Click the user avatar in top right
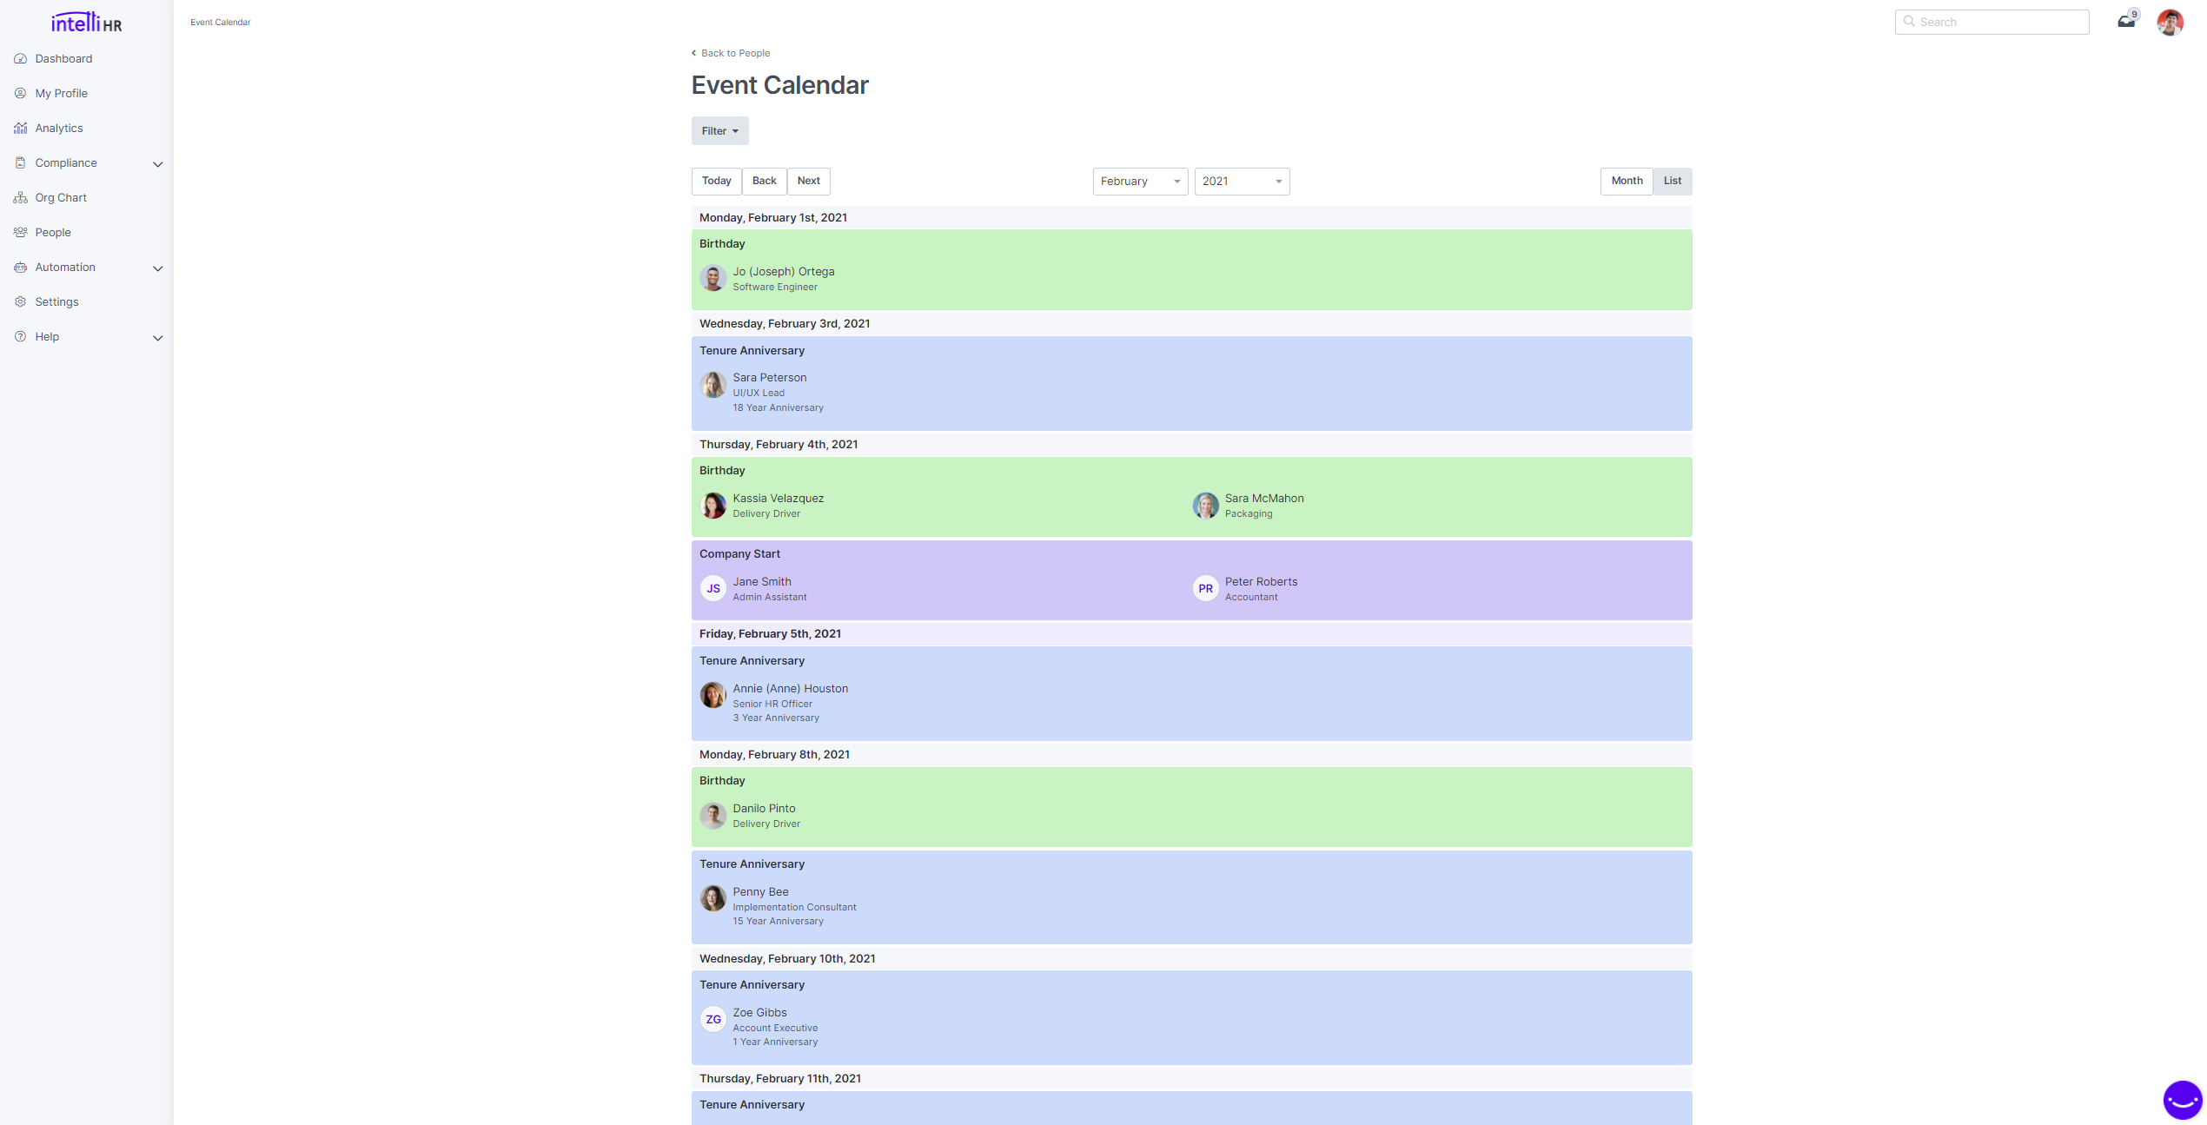The image size is (2207, 1125). (2170, 23)
